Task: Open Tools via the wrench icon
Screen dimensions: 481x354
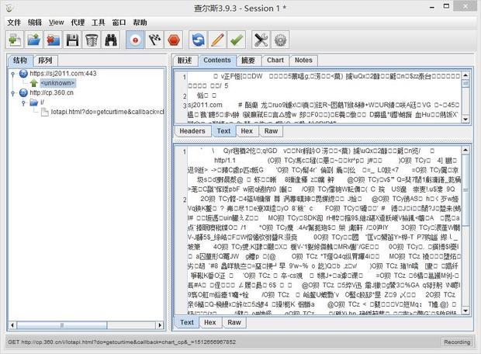Action: pos(261,40)
